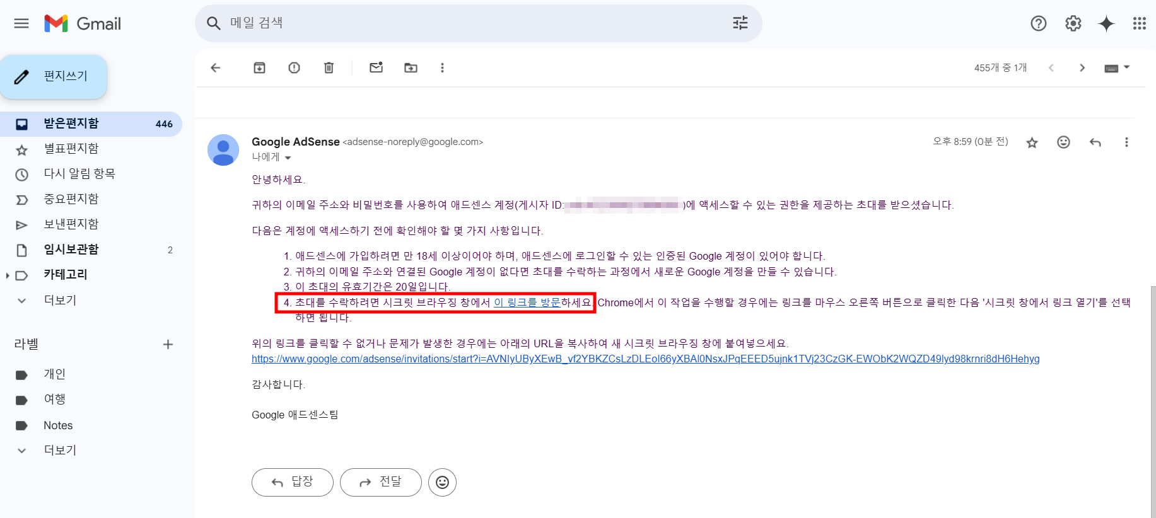The width and height of the screenshot is (1156, 518).
Task: Click the 라벨 section heading
Action: pos(26,344)
